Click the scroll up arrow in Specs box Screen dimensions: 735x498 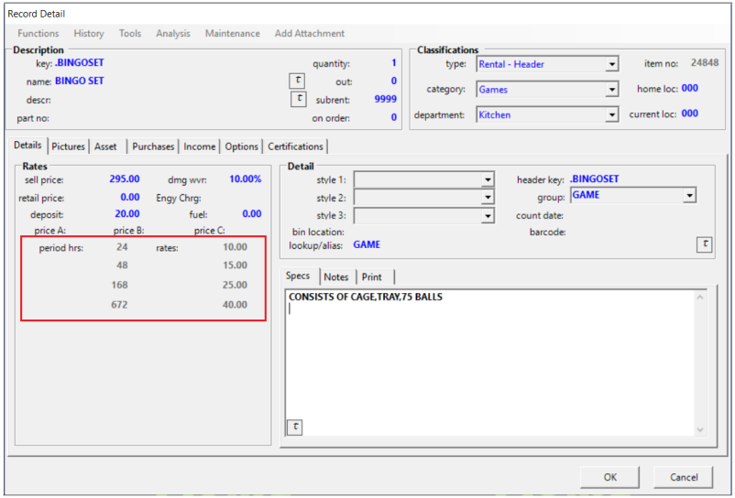point(700,298)
